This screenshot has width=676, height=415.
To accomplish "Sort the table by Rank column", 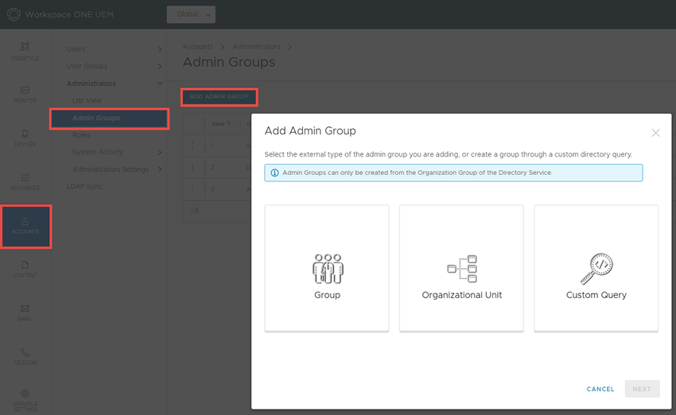I will pyautogui.click(x=222, y=124).
